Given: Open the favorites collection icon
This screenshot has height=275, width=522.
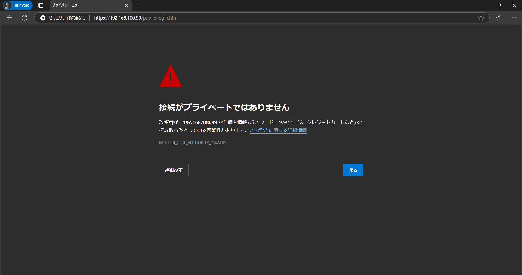Looking at the screenshot, I should pyautogui.click(x=499, y=18).
